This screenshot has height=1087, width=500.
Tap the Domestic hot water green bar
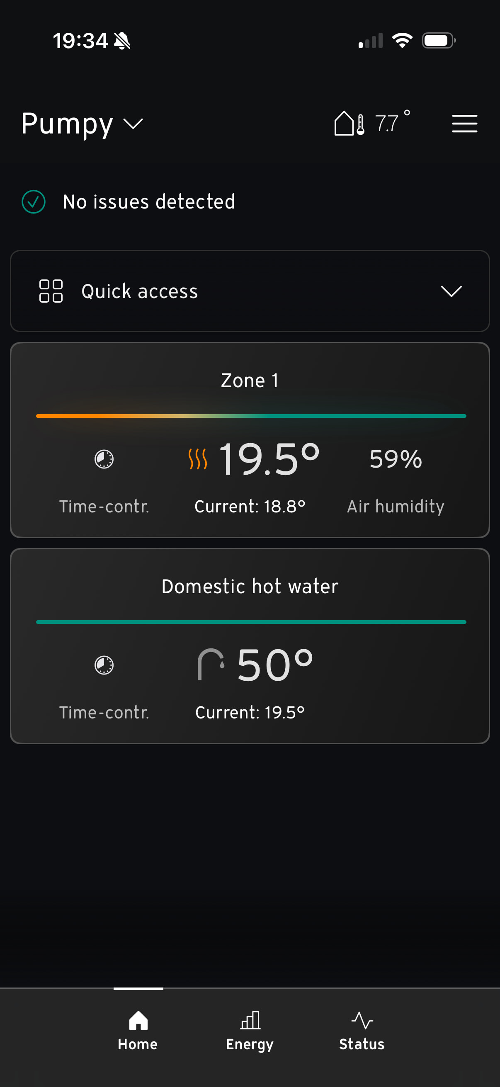(x=251, y=622)
